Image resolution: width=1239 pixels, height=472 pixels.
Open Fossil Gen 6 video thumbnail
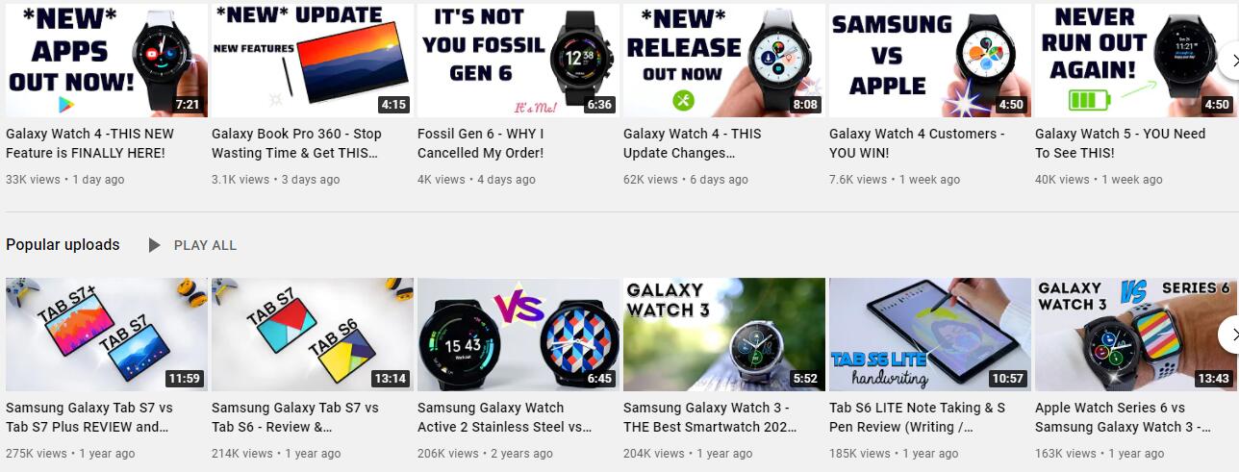[x=518, y=61]
